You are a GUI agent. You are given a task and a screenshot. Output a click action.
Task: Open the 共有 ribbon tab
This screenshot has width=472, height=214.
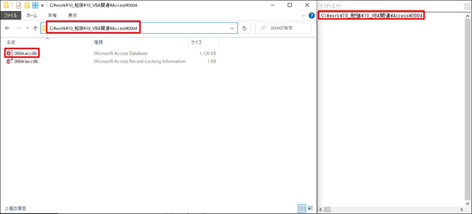(52, 16)
